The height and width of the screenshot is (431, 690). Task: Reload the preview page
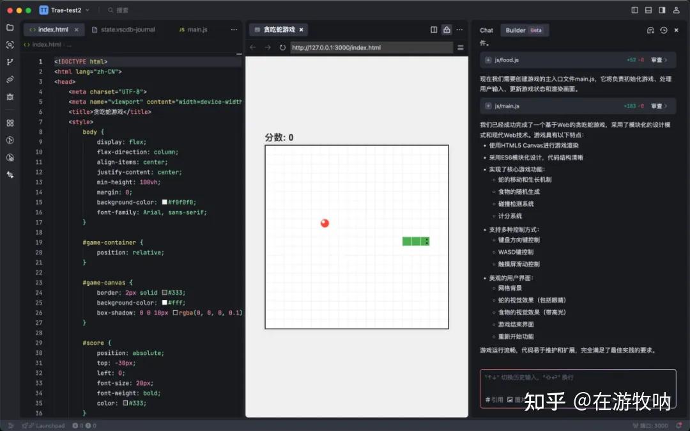click(283, 47)
